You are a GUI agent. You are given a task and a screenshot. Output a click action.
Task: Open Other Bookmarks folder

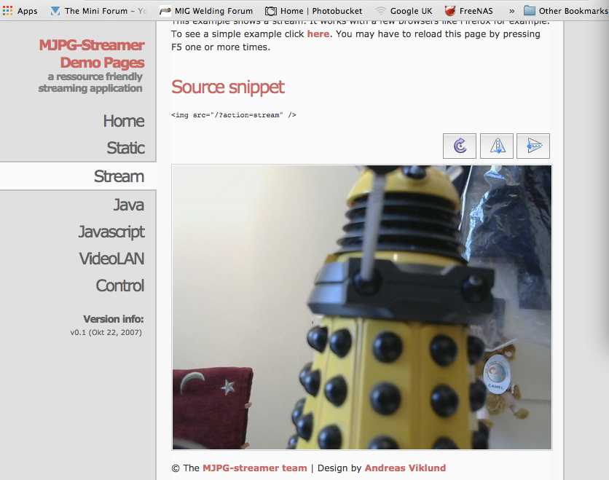point(565,11)
